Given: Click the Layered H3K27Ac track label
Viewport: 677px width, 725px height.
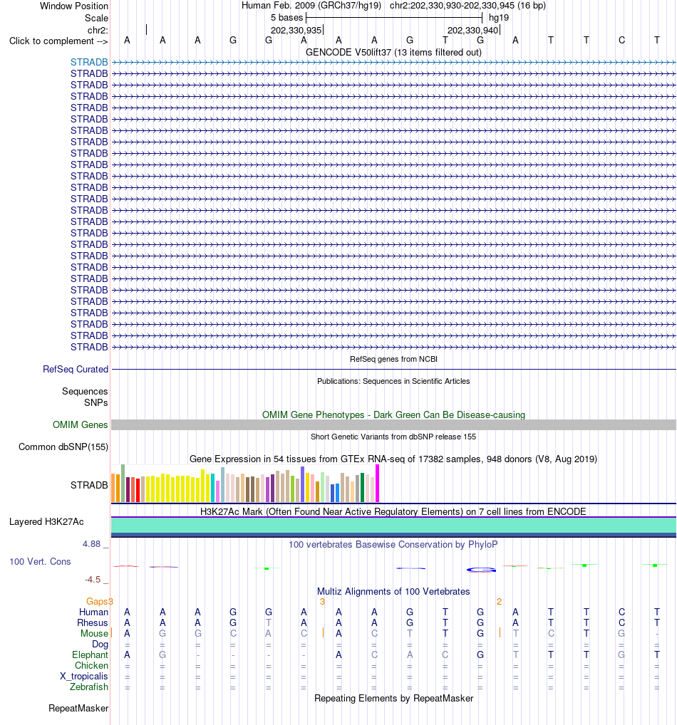Looking at the screenshot, I should tap(46, 521).
